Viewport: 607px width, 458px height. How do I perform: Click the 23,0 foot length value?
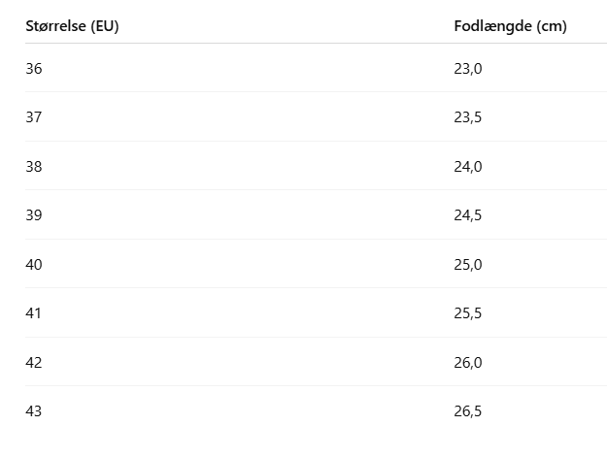tap(468, 69)
